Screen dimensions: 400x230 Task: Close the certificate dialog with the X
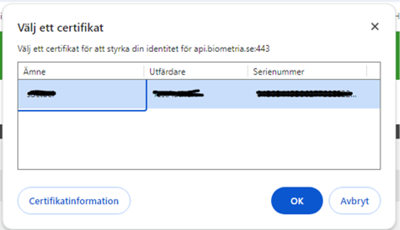(x=374, y=27)
